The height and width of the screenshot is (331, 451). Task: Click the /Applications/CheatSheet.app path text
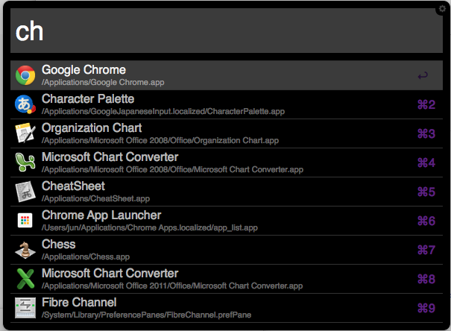(x=96, y=199)
